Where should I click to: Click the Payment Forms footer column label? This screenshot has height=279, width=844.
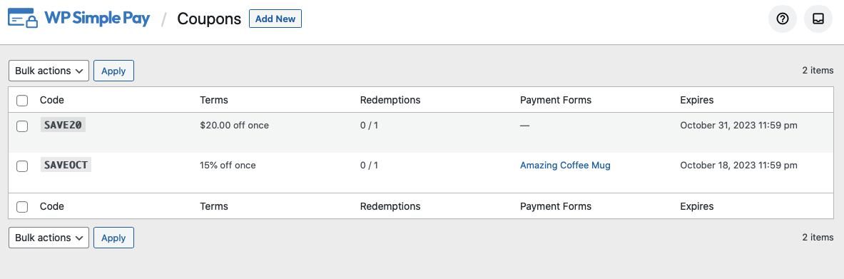(x=556, y=206)
